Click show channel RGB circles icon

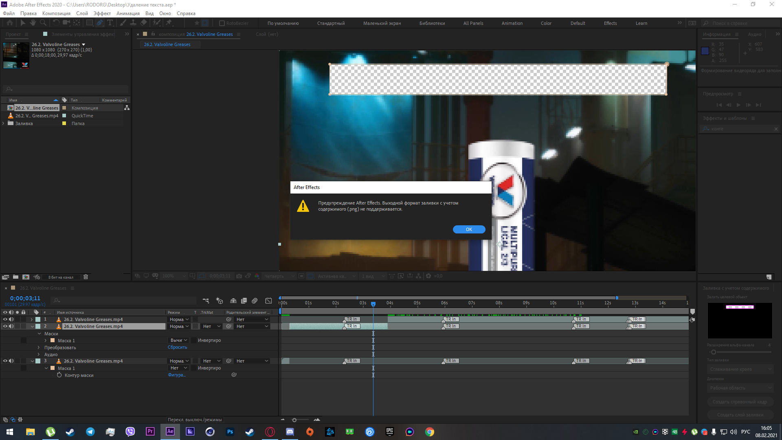click(x=257, y=276)
